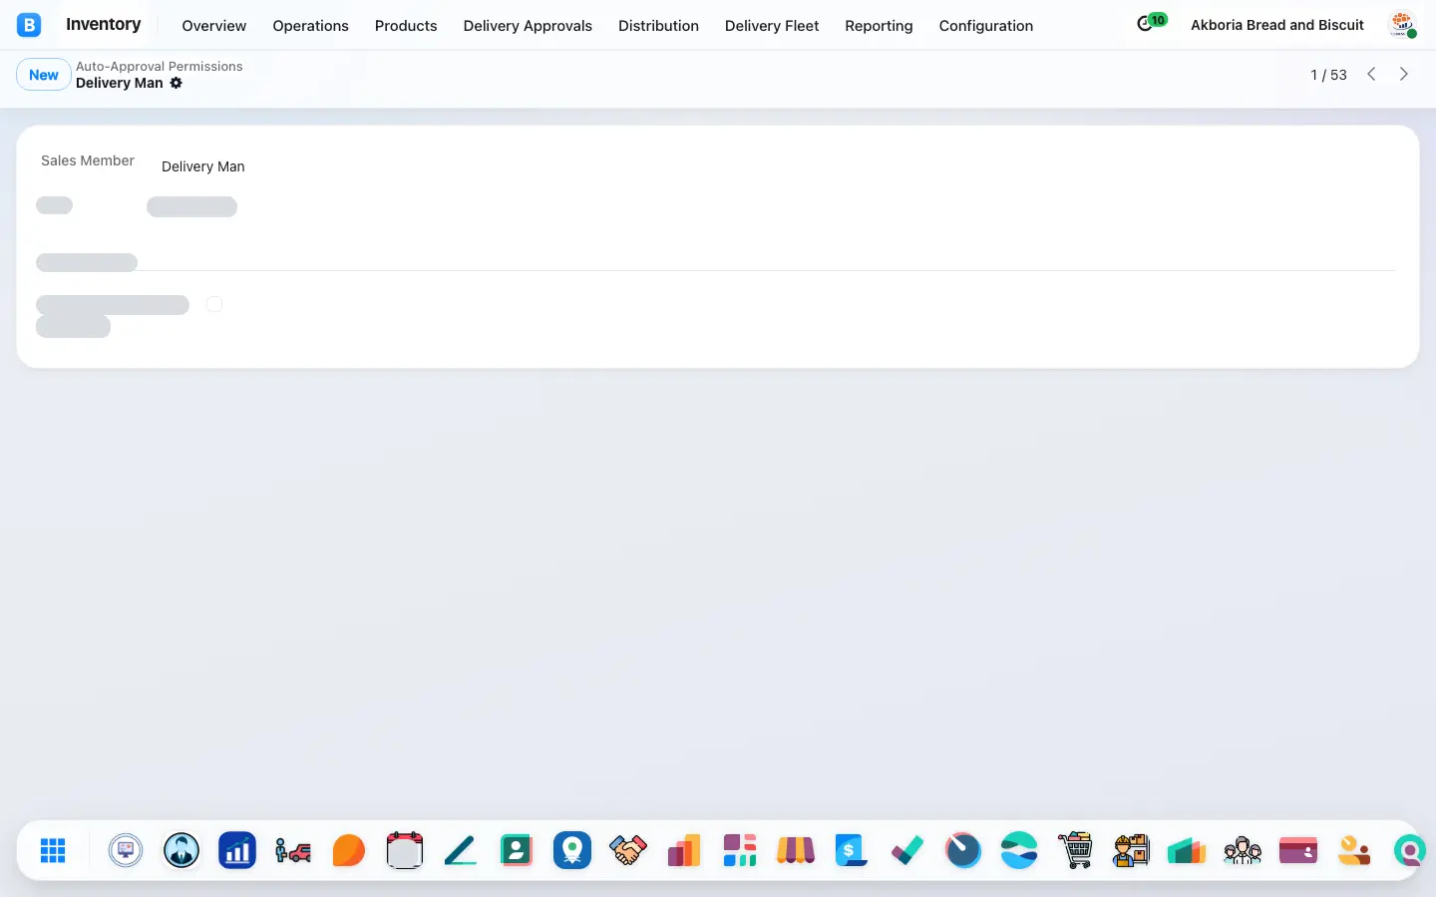
Task: Open the Operations menu
Action: [x=310, y=26]
